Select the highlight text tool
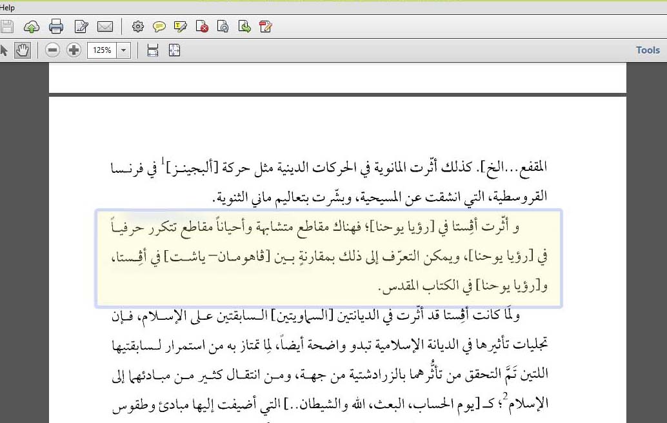 (x=181, y=26)
